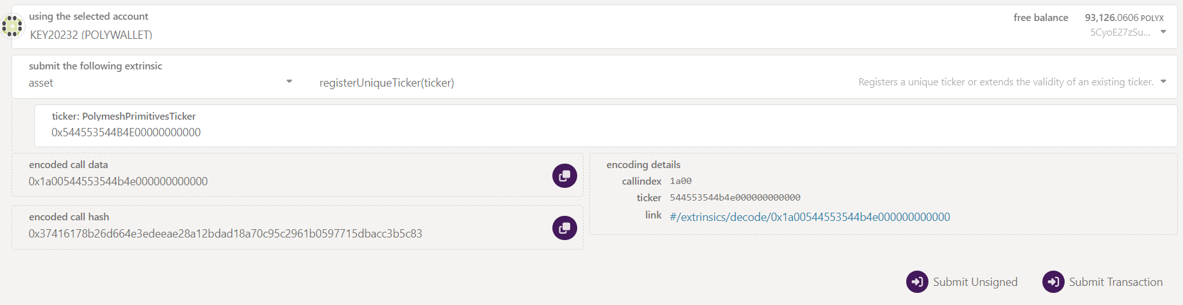The height and width of the screenshot is (305, 1183).
Task: Expand the extrinsic method dropdown arrow
Action: tap(1163, 82)
